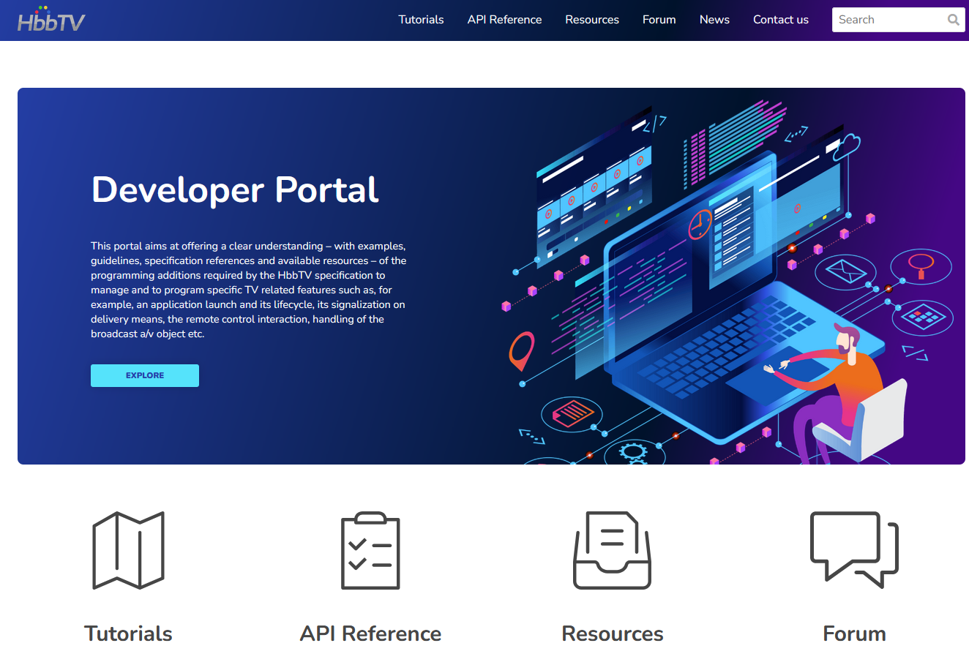Screen dimensions: 969x654
Task: Focus the Search text field
Action: pos(888,20)
